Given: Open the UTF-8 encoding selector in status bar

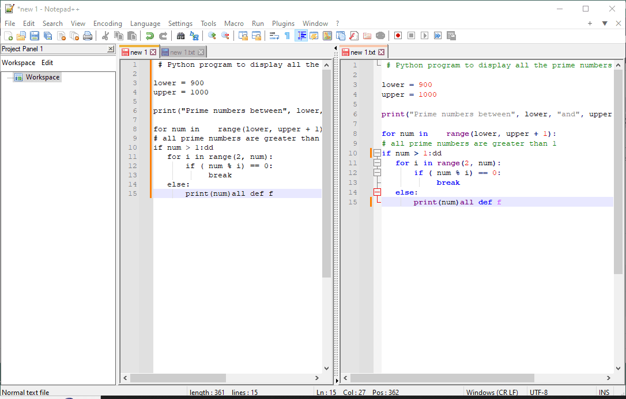Looking at the screenshot, I should [x=538, y=393].
